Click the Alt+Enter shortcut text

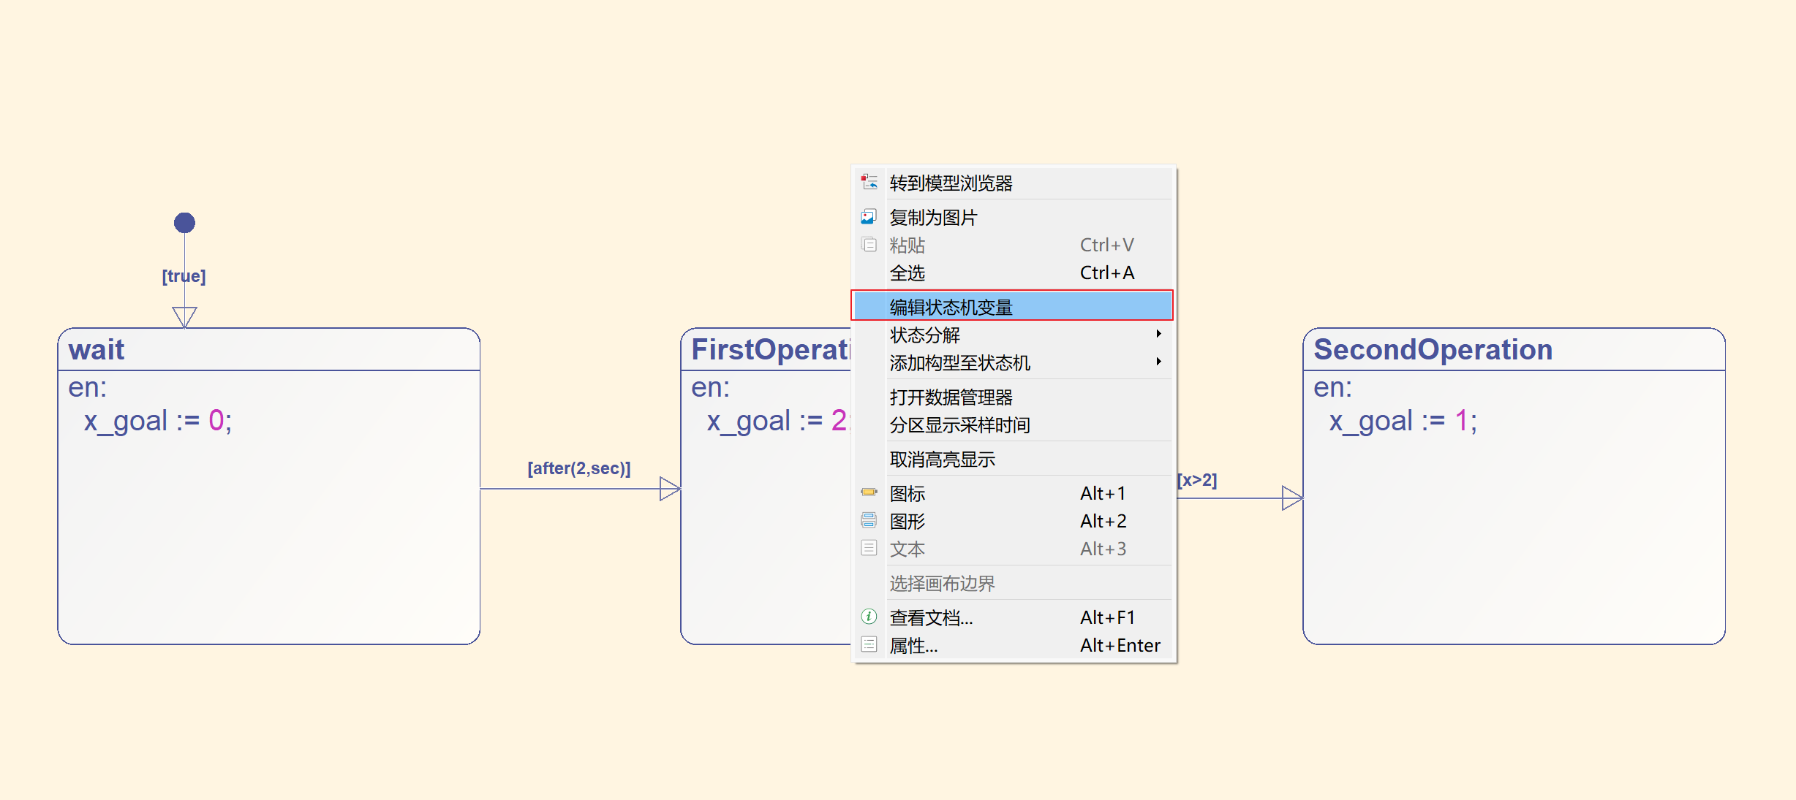1120,645
